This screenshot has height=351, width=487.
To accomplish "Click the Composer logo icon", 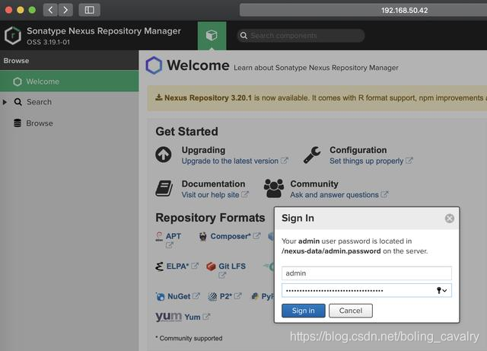I will 203,237.
